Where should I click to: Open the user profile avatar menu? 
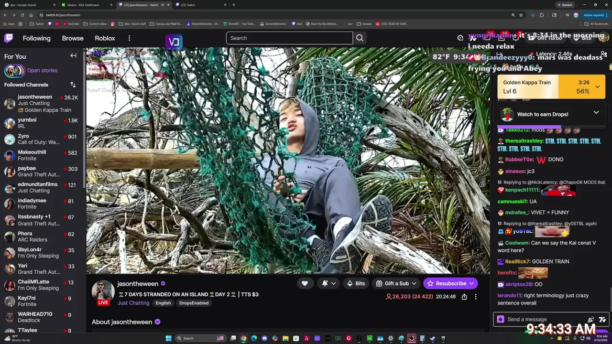click(x=603, y=38)
